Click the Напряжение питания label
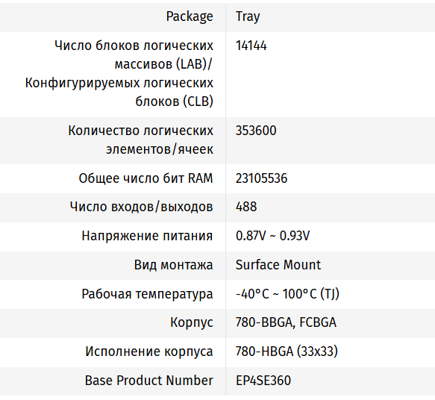435x400 pixels. pyautogui.click(x=147, y=236)
